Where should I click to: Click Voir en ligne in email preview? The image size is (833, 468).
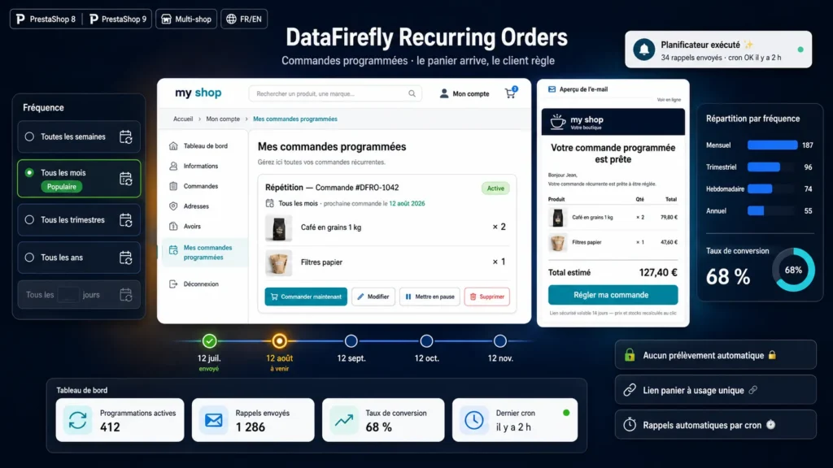tap(669, 100)
